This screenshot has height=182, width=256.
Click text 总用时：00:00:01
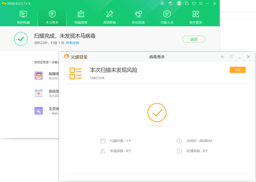point(199,141)
